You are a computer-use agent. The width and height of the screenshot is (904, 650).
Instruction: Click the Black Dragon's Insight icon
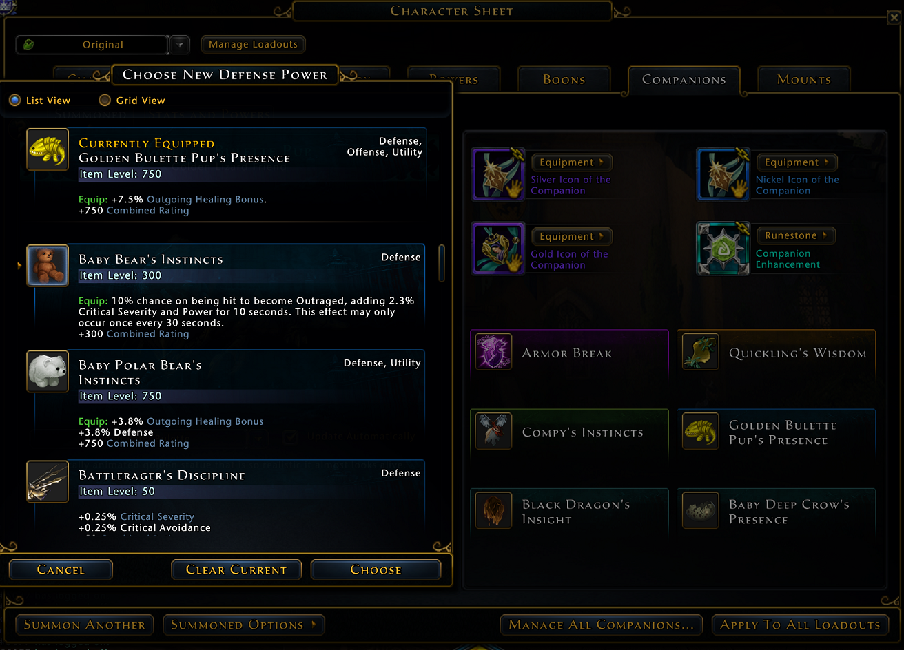tap(493, 510)
